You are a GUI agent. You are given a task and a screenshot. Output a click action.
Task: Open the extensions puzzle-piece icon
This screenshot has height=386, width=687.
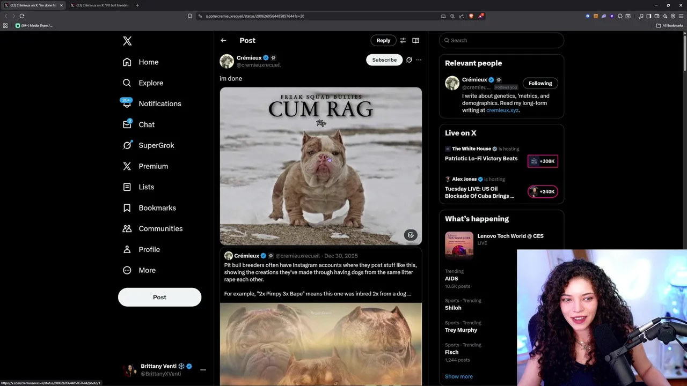coord(620,16)
